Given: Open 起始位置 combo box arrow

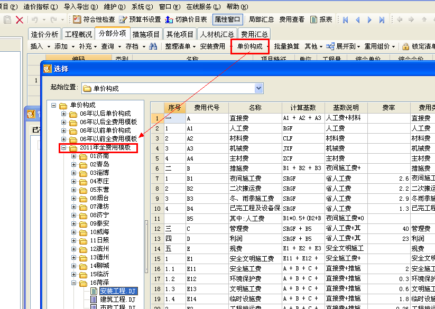Looking at the screenshot, I should click(259, 88).
